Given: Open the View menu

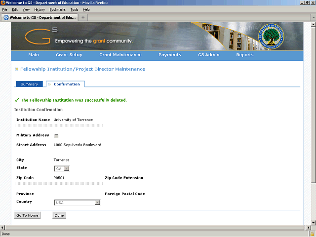Looking at the screenshot, I should [26, 10].
